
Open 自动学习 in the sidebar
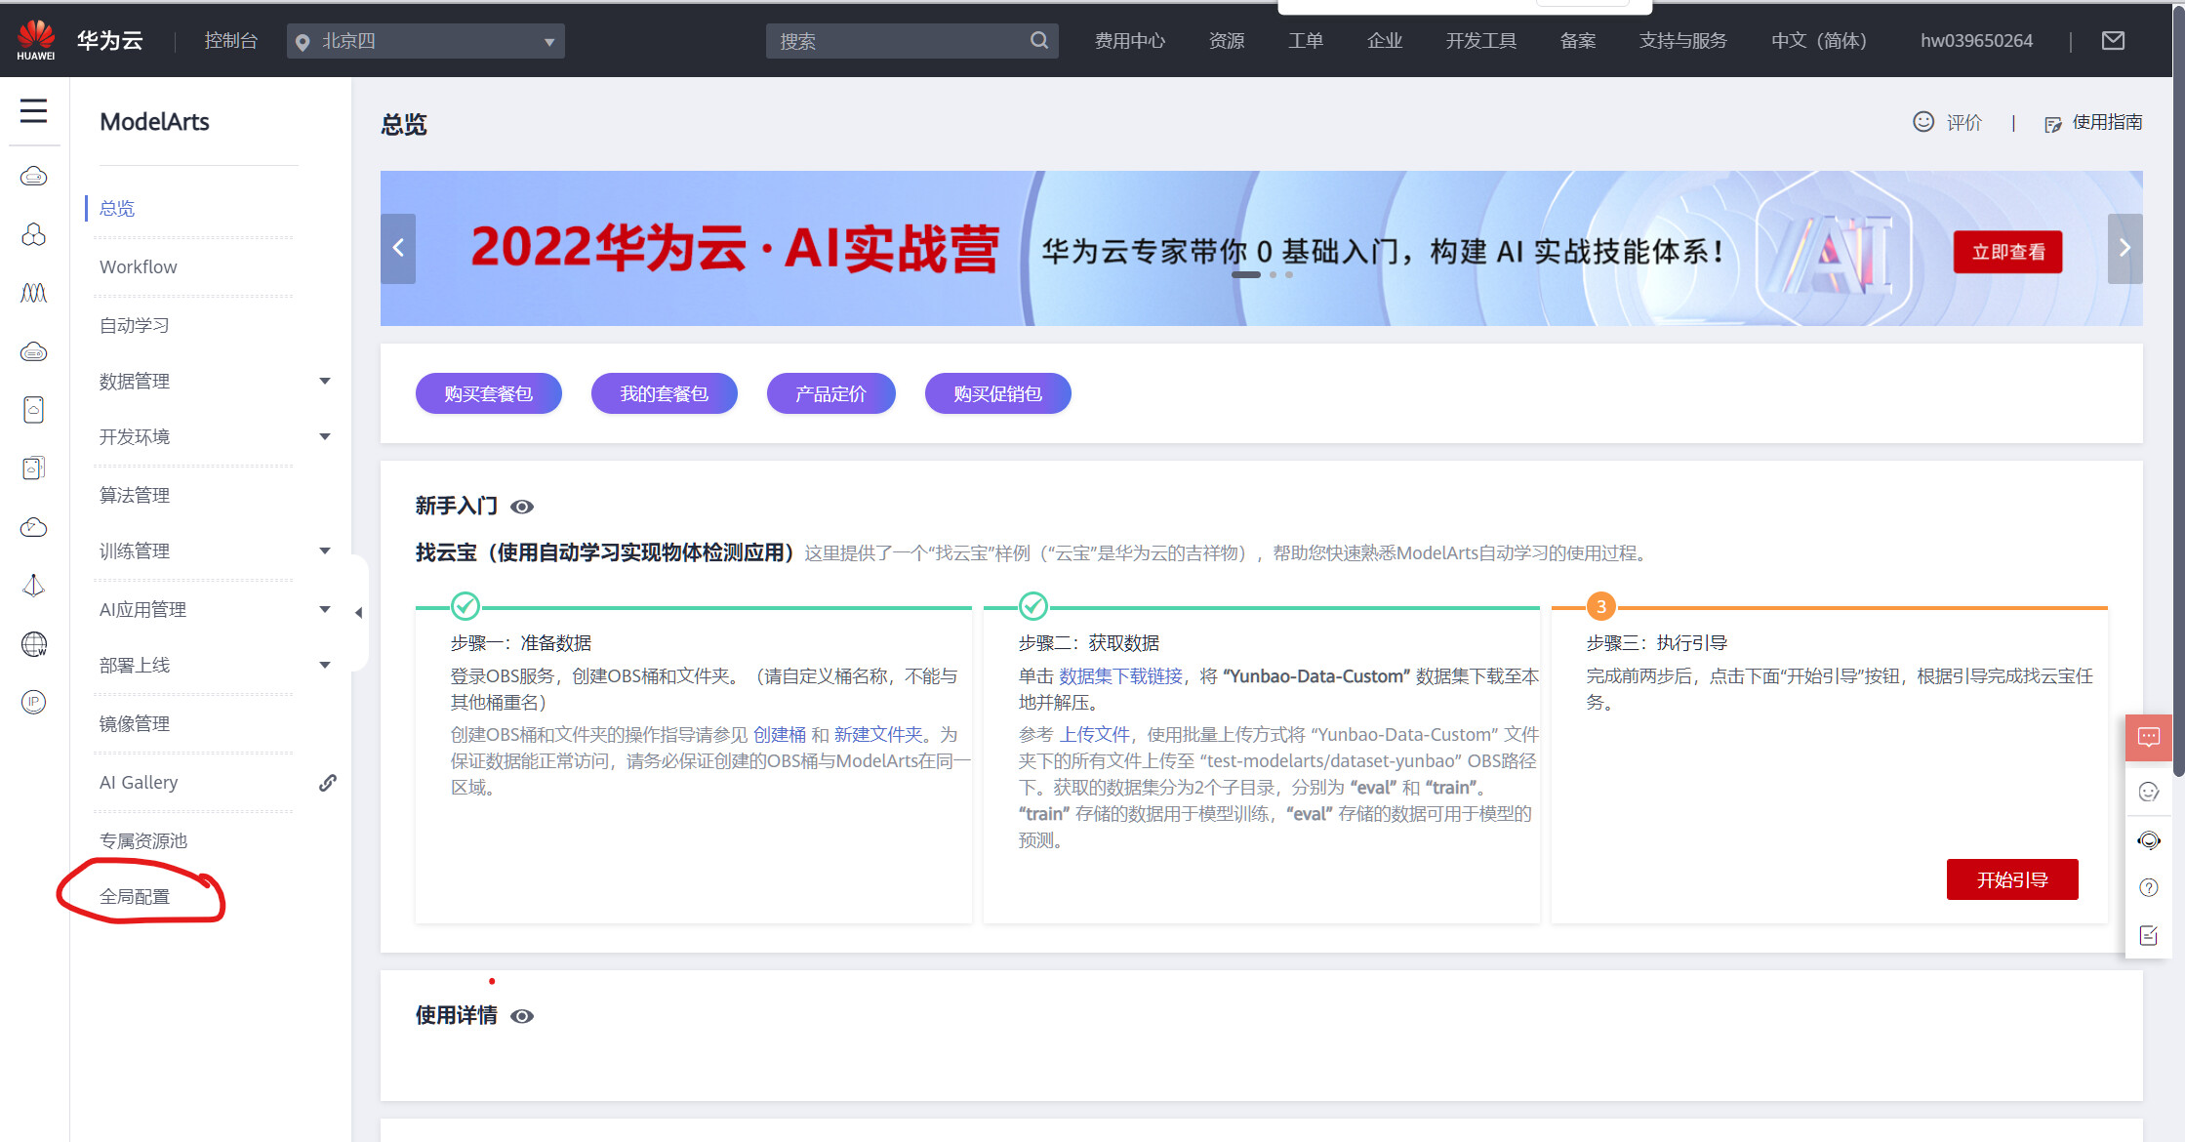point(135,326)
